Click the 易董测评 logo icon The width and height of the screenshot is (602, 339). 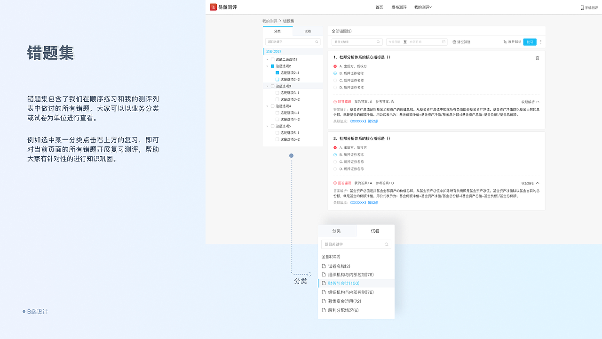(x=213, y=7)
